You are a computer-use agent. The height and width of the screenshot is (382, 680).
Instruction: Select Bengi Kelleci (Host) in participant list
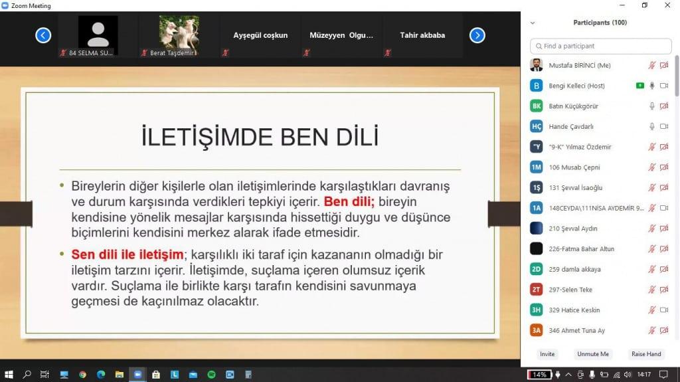click(x=576, y=86)
